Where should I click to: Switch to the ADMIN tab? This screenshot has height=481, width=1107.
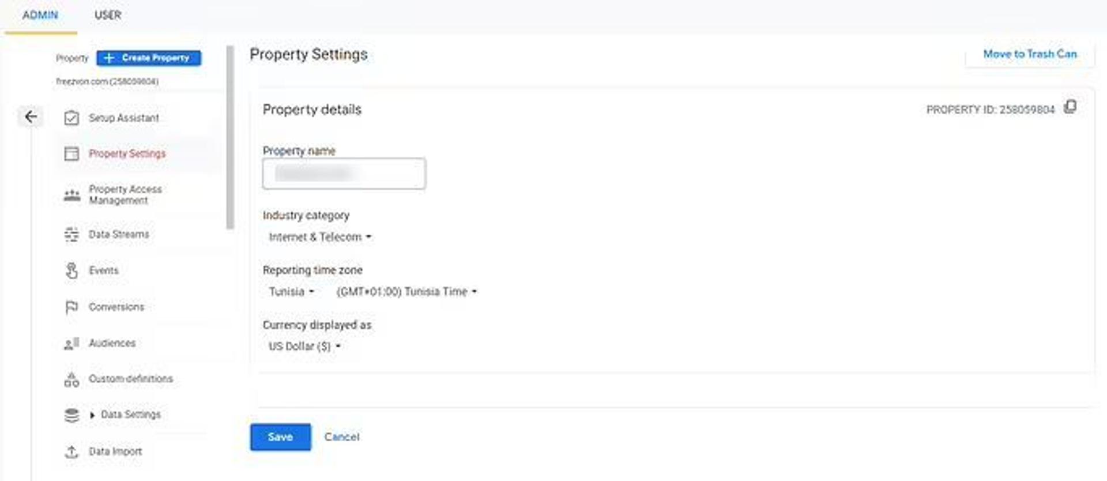coord(40,16)
